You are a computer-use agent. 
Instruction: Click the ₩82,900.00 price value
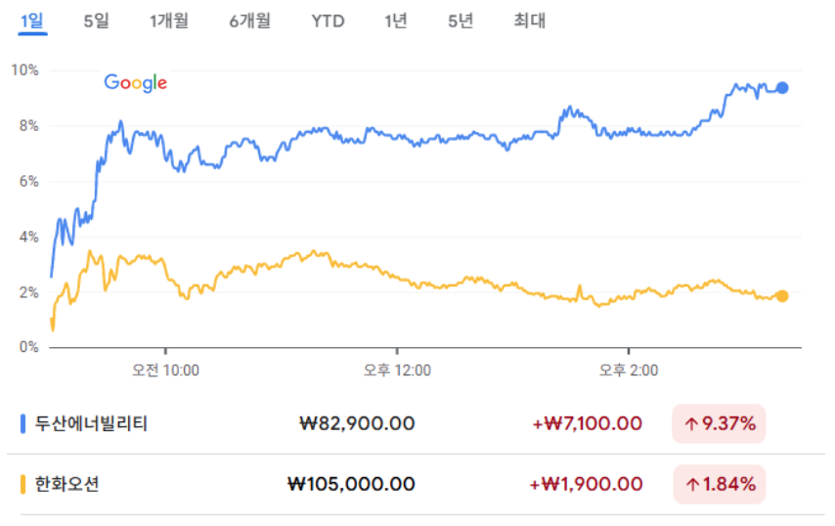click(357, 423)
